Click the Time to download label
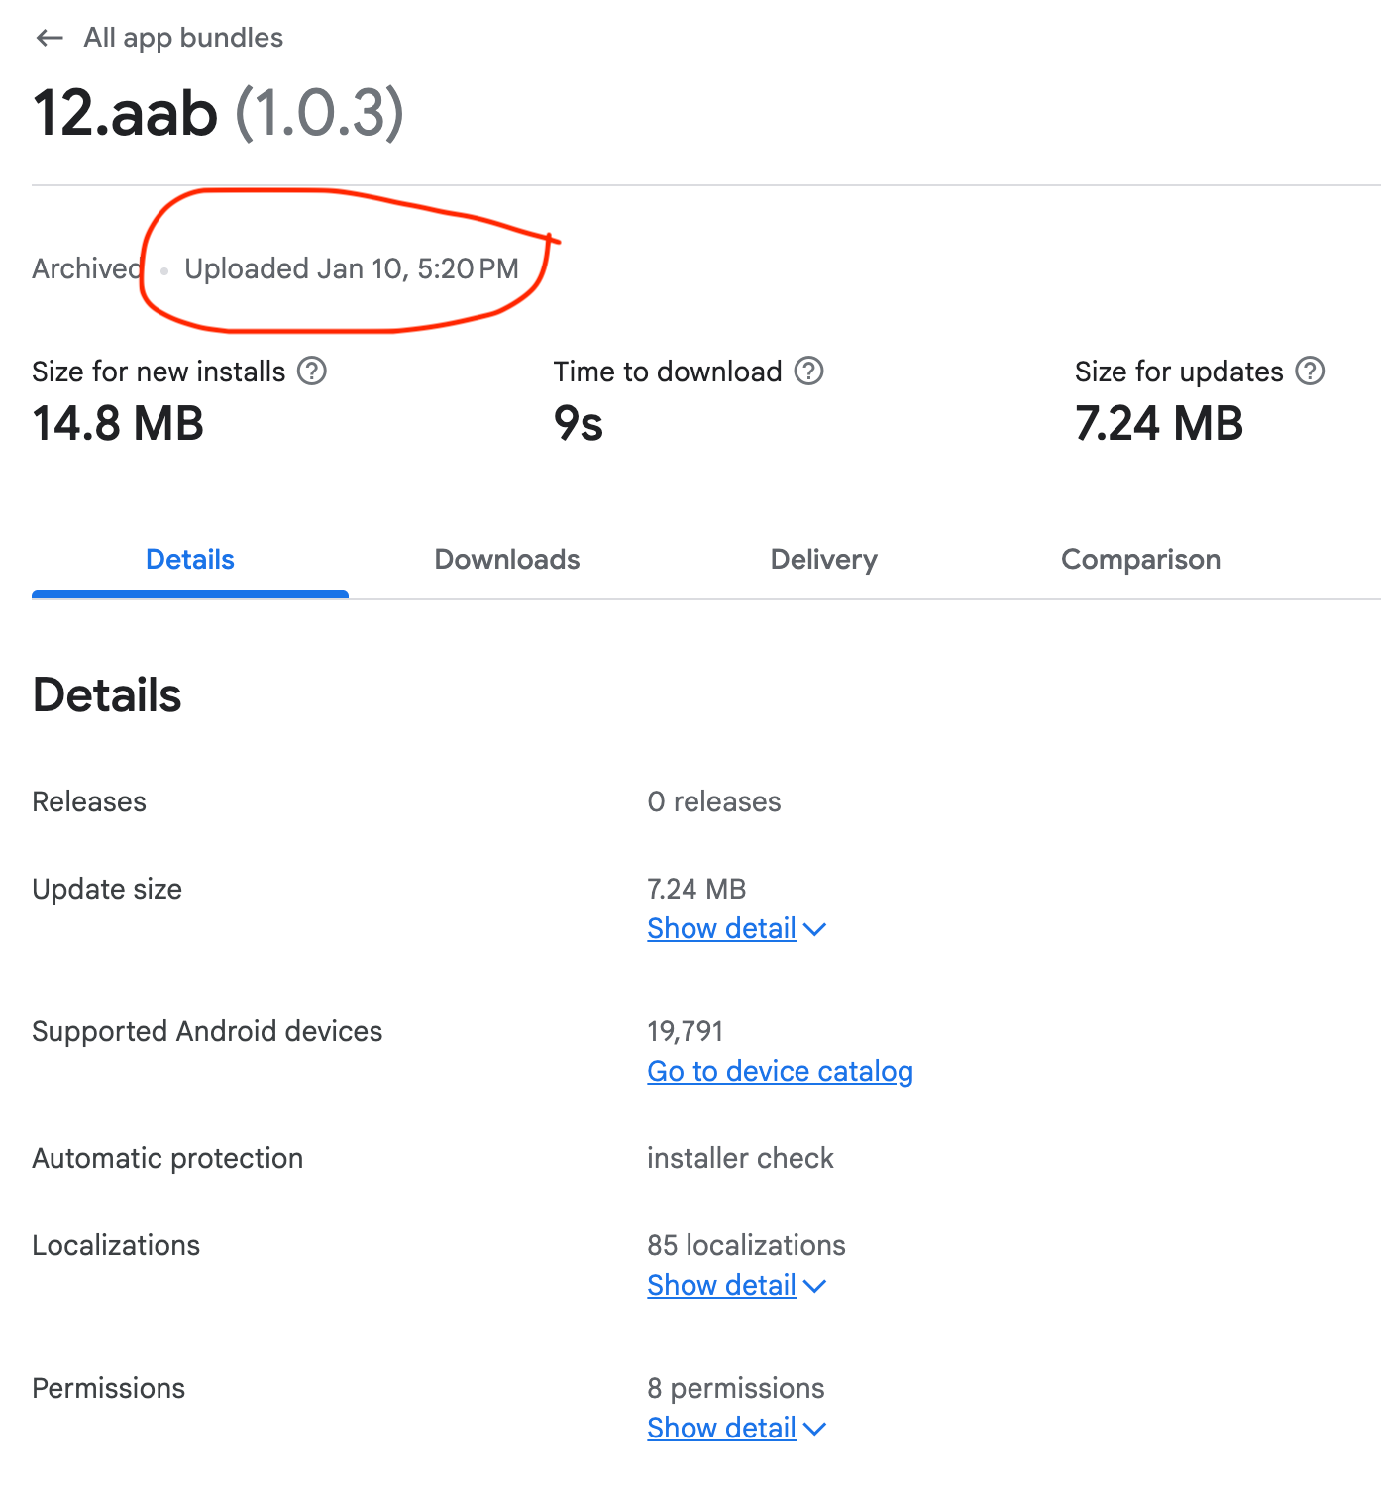The width and height of the screenshot is (1381, 1490). [x=668, y=372]
